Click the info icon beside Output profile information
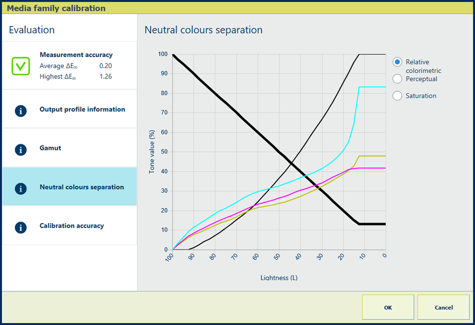Screen dimensions: 475x325 21,111
